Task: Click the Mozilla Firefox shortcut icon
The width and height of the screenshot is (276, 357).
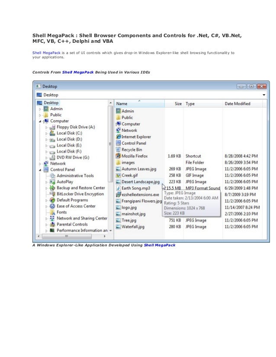Action: 118,156
